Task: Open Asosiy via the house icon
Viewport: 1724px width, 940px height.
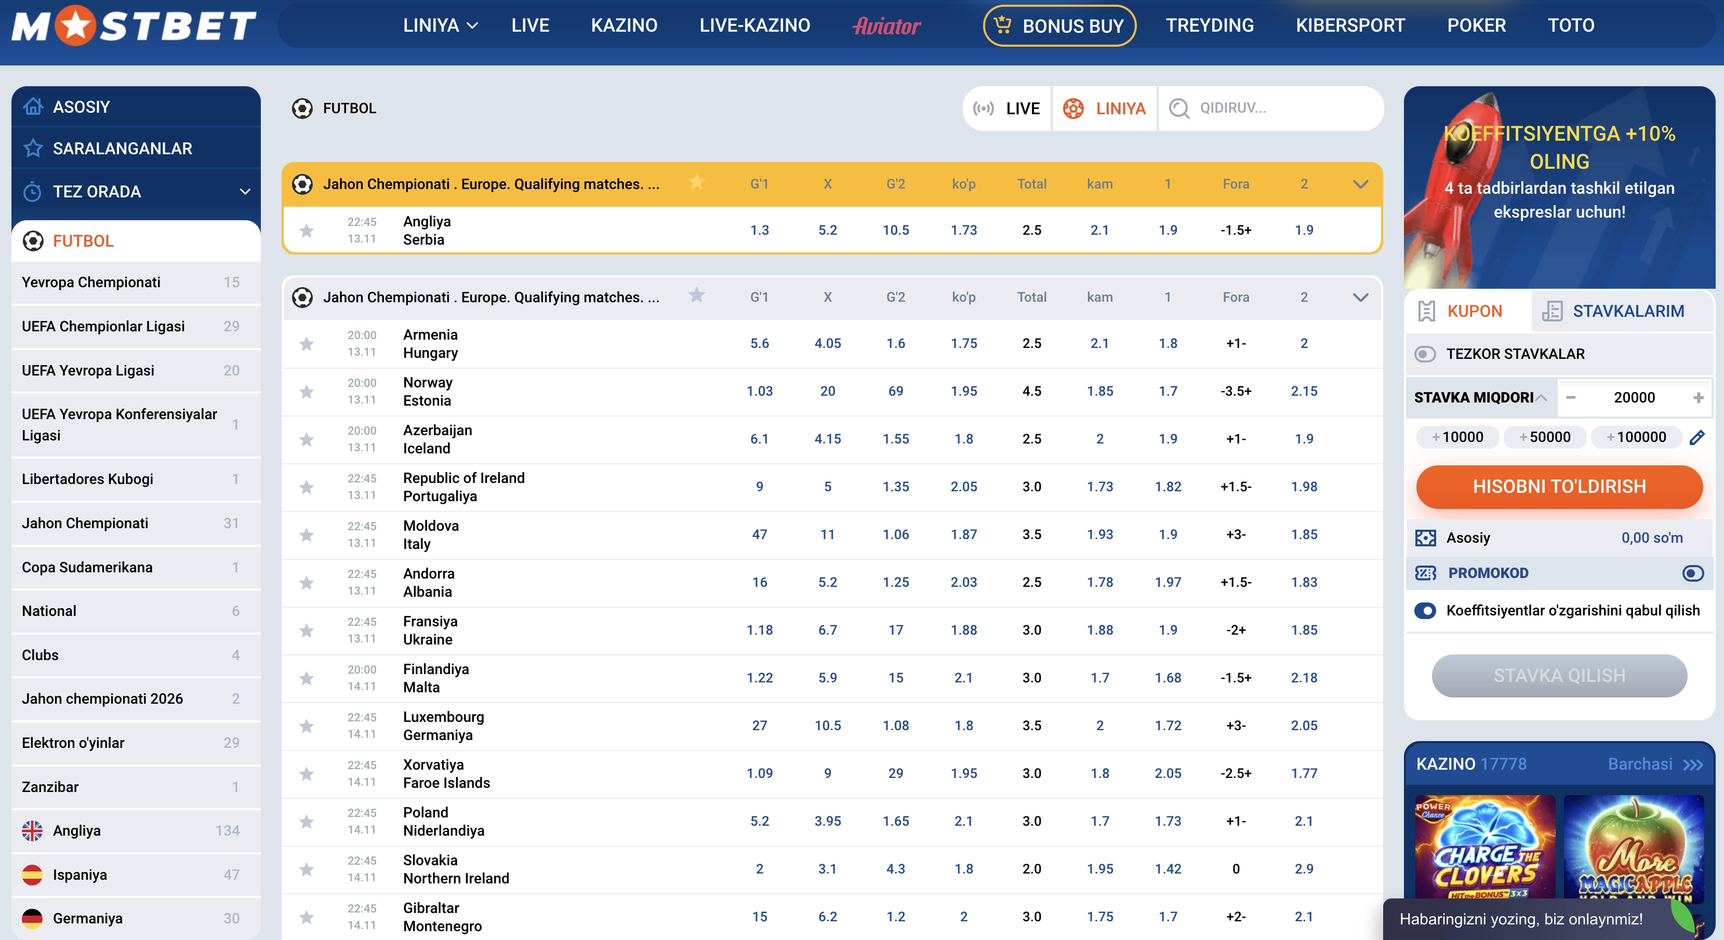Action: point(33,106)
